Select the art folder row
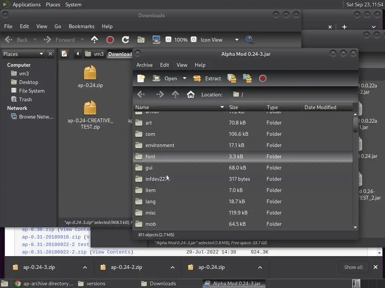The width and height of the screenshot is (385, 288). click(x=243, y=123)
